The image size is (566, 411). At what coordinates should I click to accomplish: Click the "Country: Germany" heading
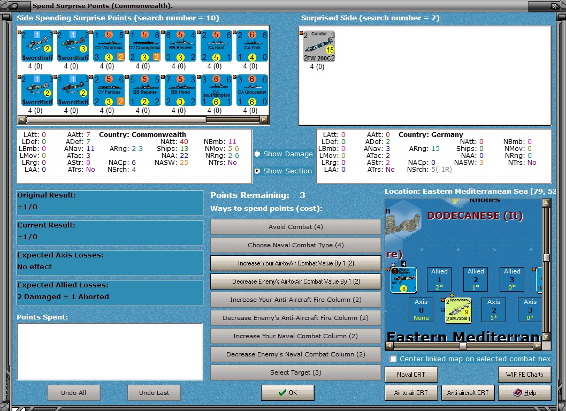tap(431, 135)
